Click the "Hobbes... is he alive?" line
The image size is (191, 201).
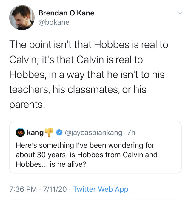coord(51,164)
